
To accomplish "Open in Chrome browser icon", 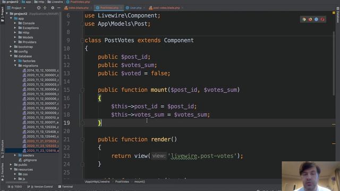I will (304, 20).
